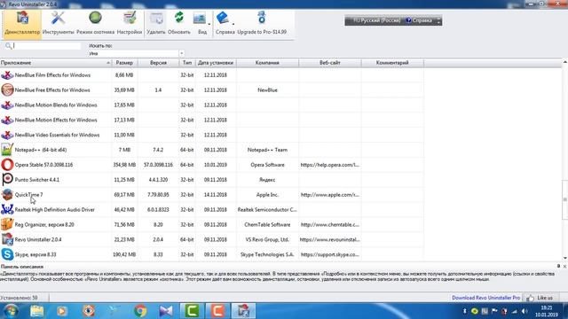The width and height of the screenshot is (568, 319).
Task: Click the tray volume speaker icon
Action: [x=525, y=311]
